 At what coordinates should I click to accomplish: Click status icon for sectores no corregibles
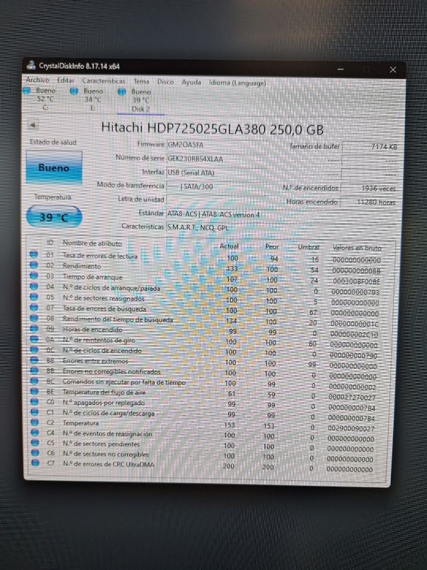point(35,452)
